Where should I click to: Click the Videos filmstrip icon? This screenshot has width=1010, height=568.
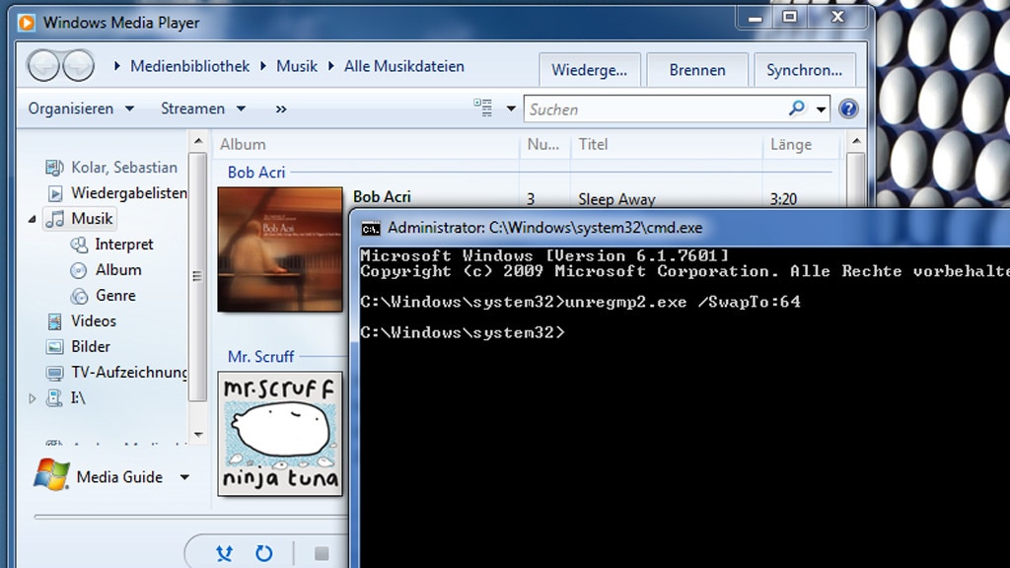[x=55, y=321]
